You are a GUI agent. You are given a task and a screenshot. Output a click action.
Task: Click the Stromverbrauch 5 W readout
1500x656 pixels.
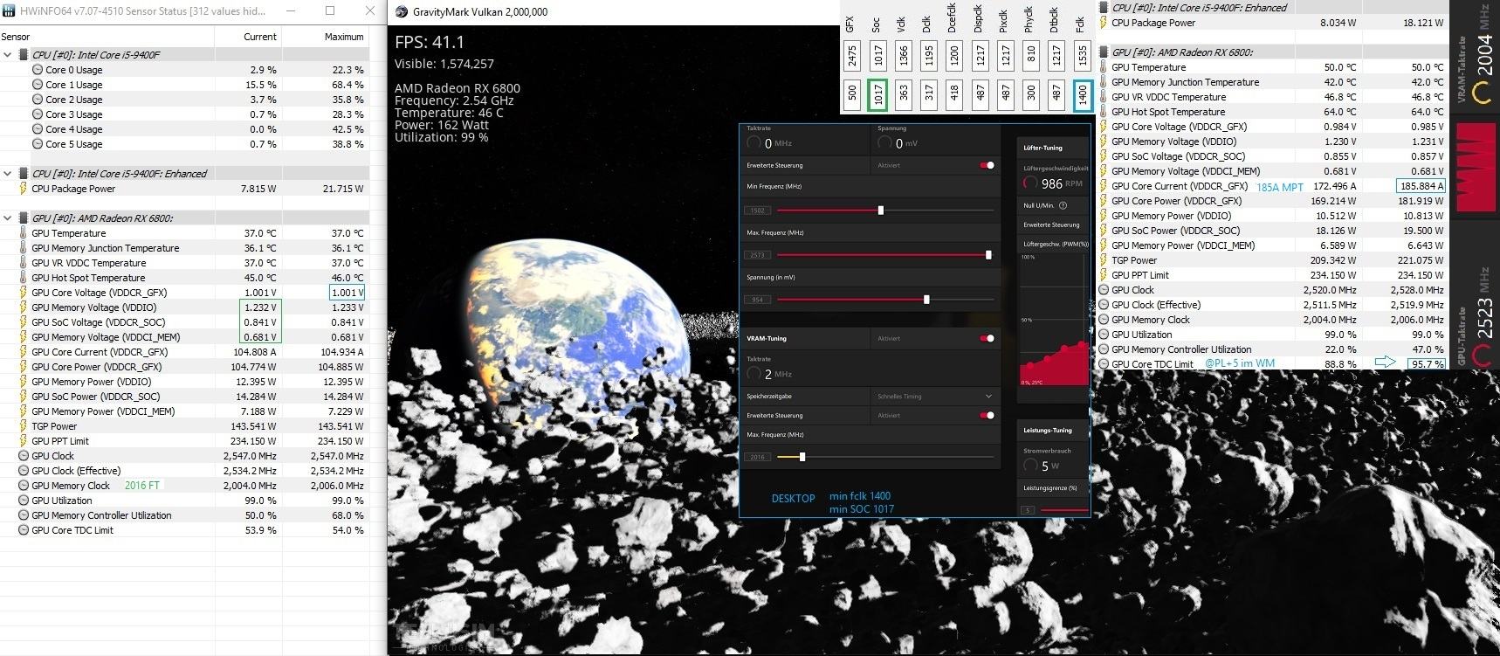pos(1042,466)
